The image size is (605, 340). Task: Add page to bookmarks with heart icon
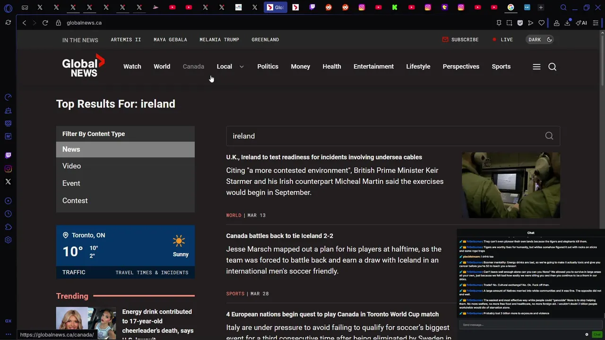pos(542,23)
